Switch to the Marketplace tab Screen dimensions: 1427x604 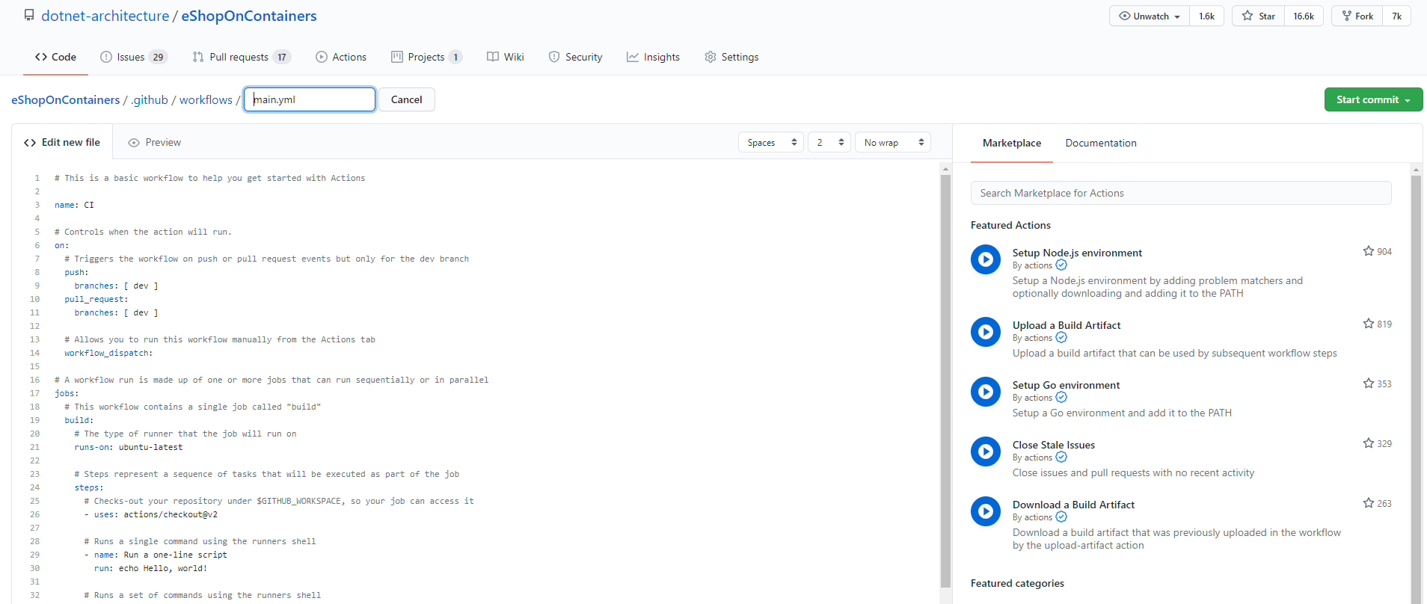coord(1012,143)
